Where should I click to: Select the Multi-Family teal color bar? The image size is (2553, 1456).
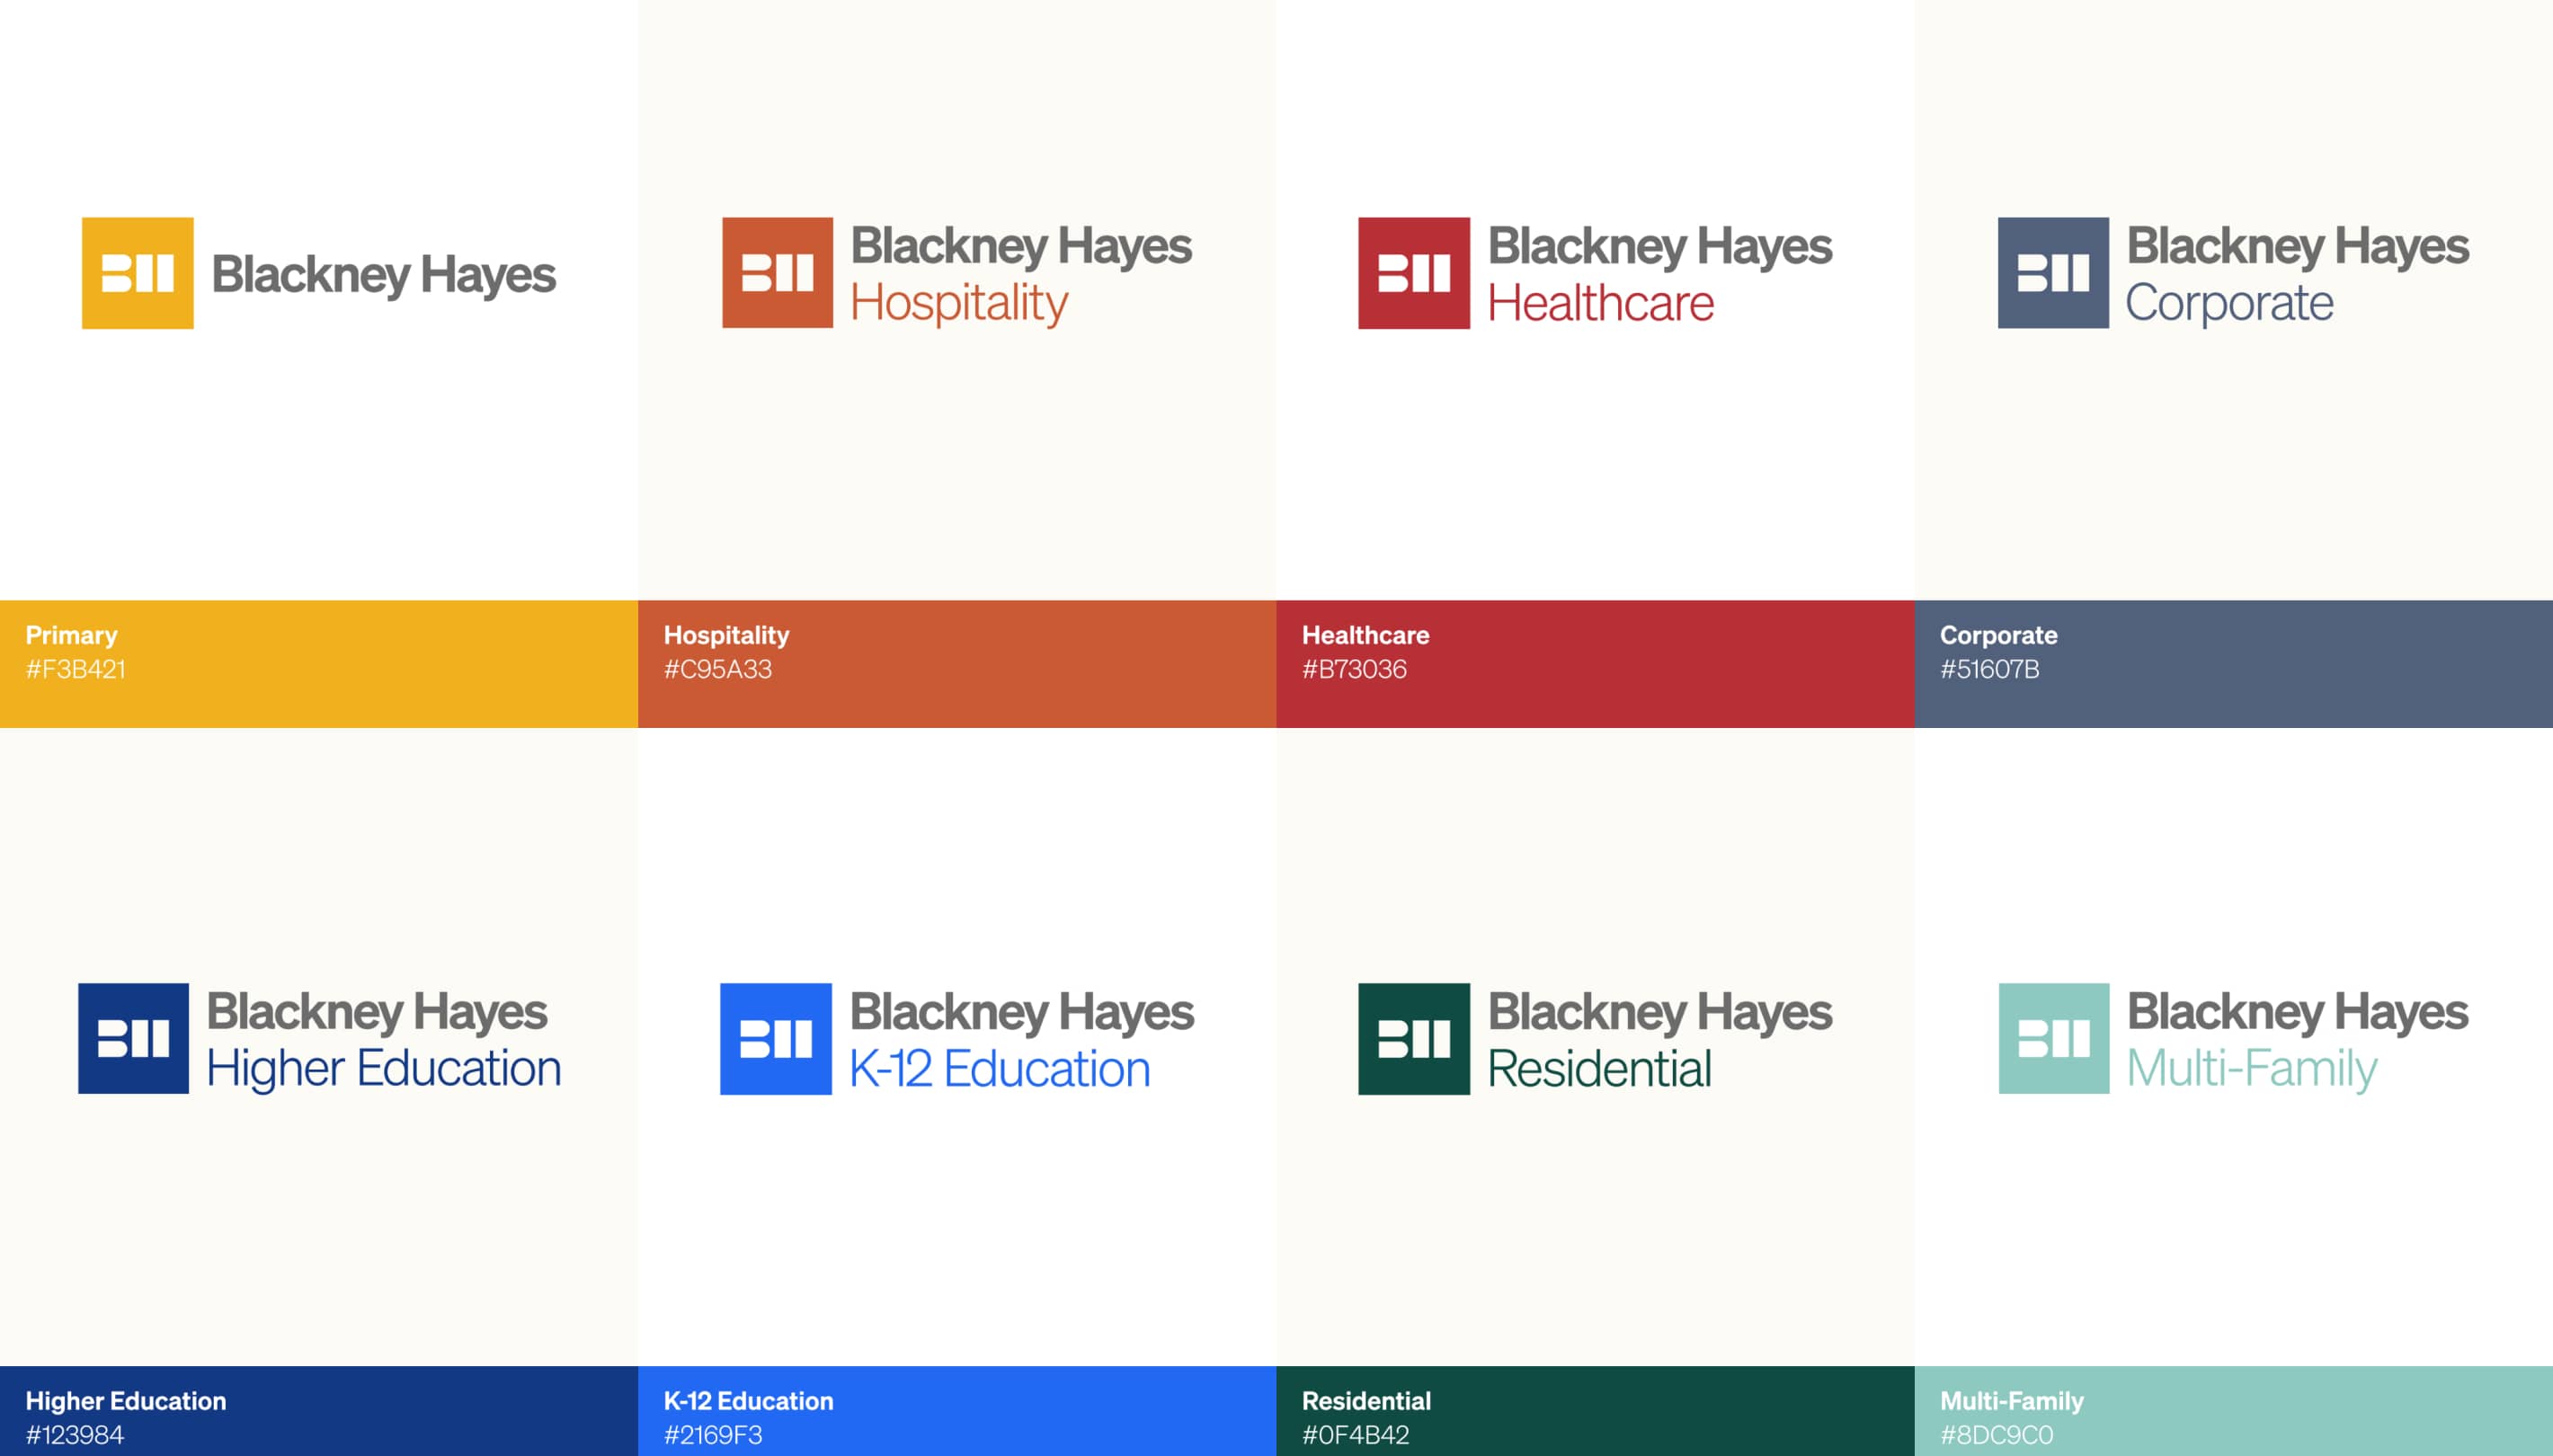pos(2234,1411)
